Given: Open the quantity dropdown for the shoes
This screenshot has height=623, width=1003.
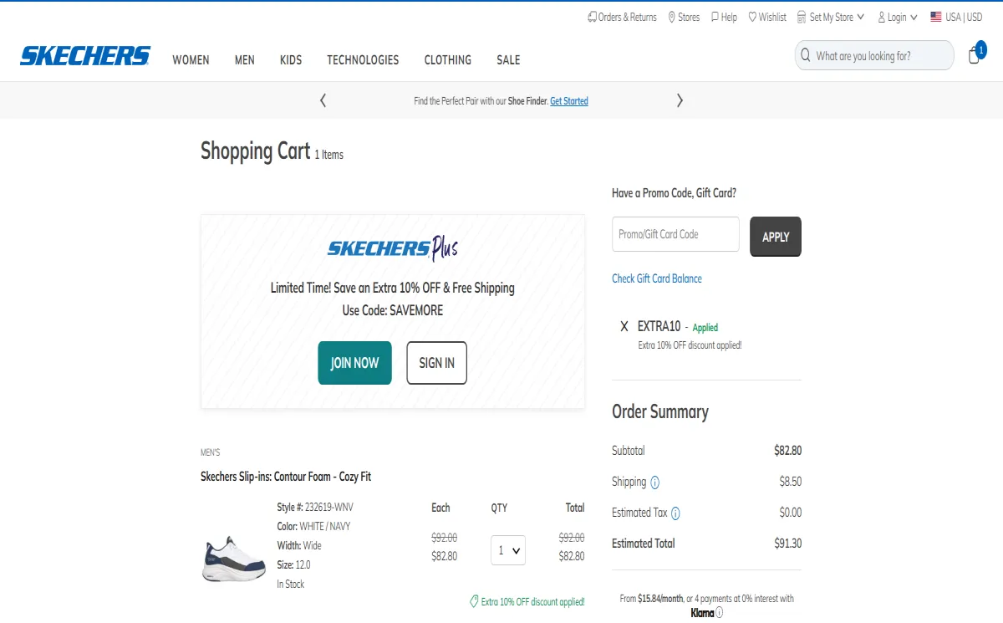Looking at the screenshot, I should click(x=507, y=550).
